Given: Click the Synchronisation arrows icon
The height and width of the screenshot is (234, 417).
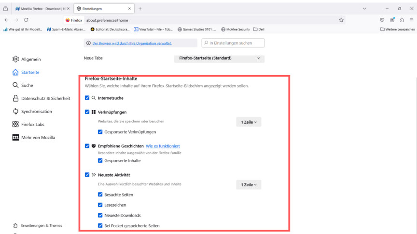Looking at the screenshot, I should (15, 111).
